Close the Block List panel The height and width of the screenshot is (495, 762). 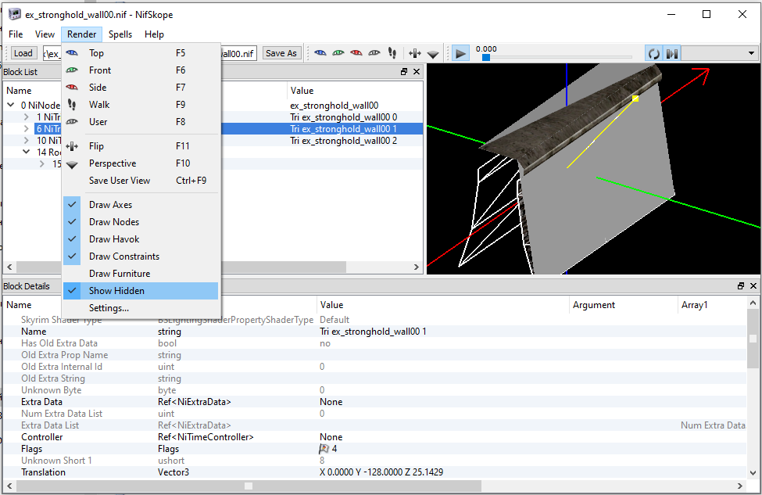point(417,71)
